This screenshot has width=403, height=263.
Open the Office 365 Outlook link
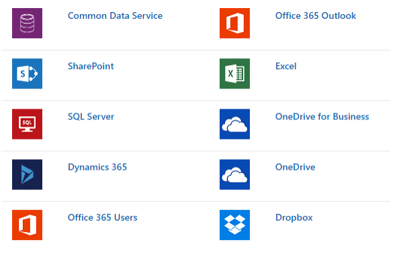pos(316,15)
